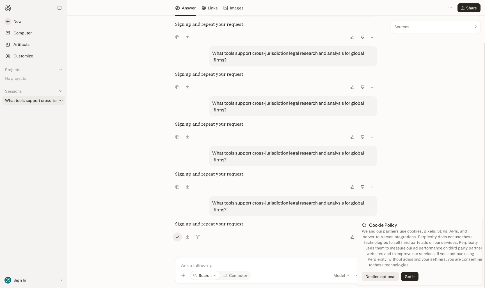
Task: Open the Model dropdown
Action: coord(342,275)
